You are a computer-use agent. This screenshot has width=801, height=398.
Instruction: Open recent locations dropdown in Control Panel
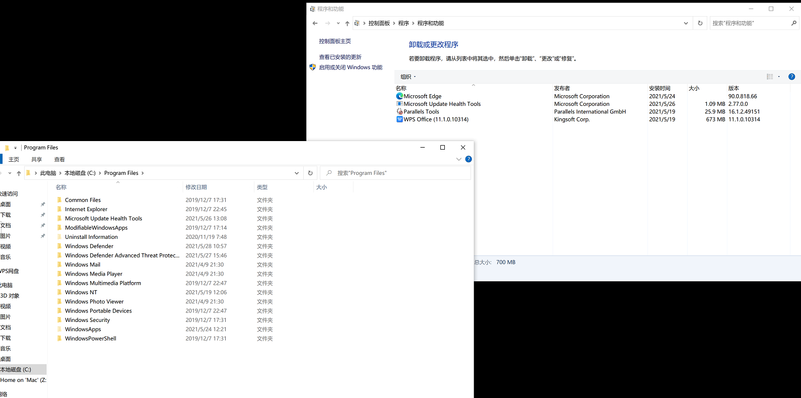338,23
